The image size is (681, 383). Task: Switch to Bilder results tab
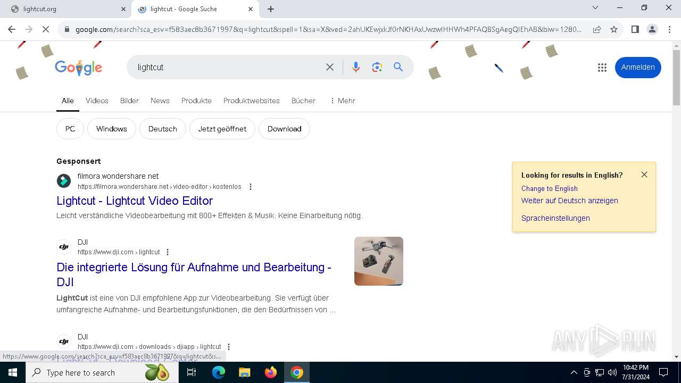pos(129,101)
